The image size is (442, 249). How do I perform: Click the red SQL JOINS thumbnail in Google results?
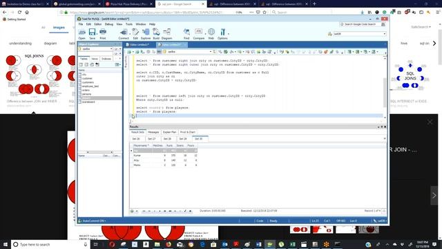[x=34, y=76]
